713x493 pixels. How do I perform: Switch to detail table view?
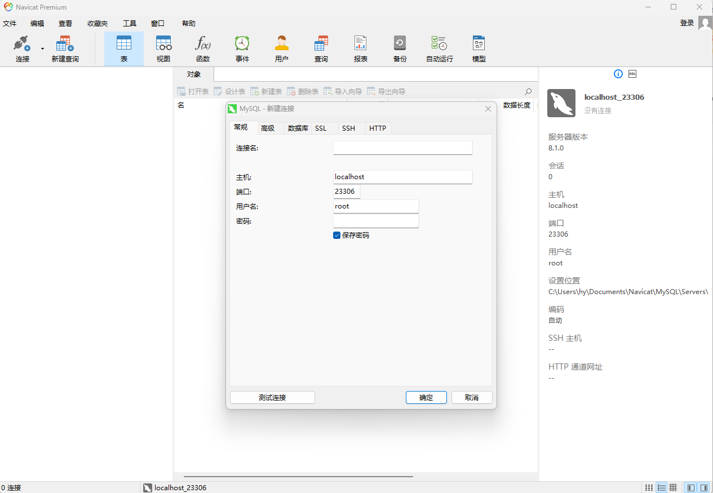tap(673, 487)
